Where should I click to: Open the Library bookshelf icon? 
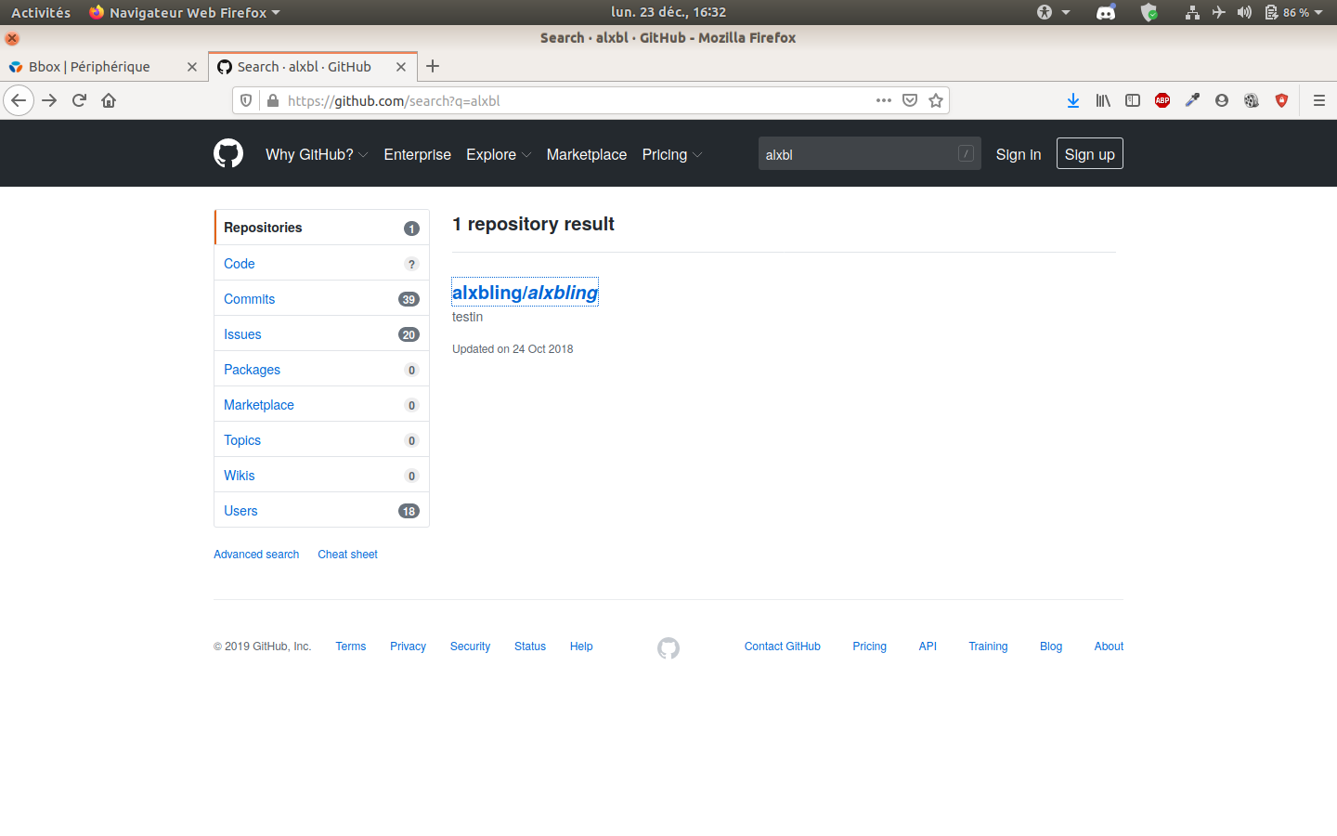[1103, 100]
